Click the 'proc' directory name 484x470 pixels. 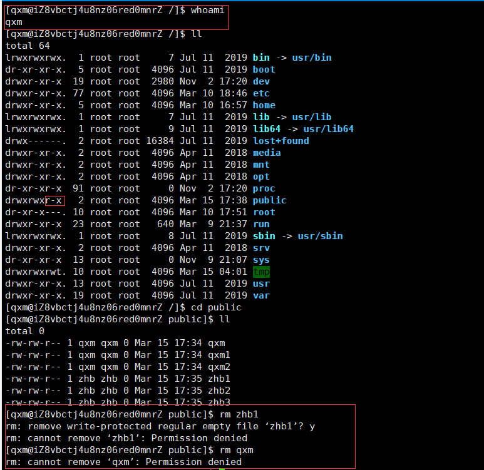point(264,188)
